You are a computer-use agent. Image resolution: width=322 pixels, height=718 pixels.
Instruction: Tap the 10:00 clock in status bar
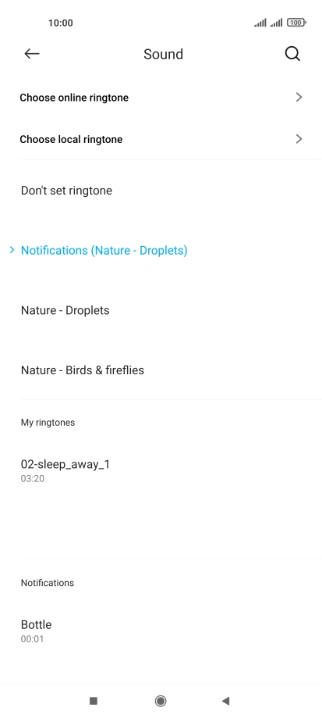(x=60, y=23)
